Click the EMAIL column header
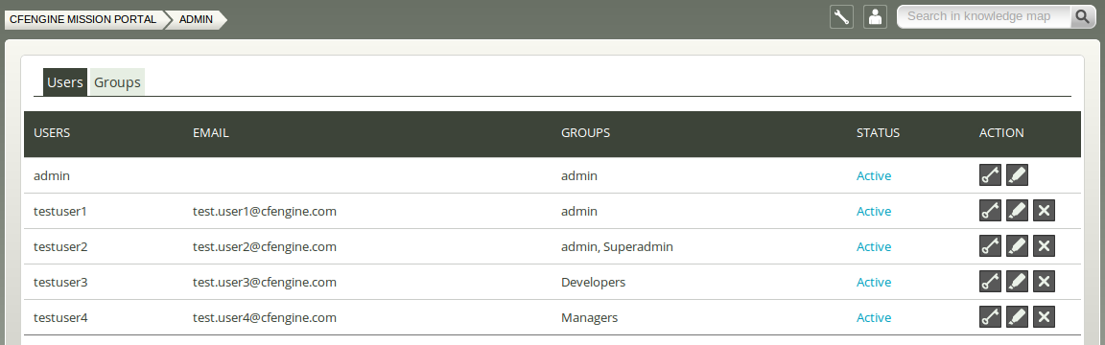Image resolution: width=1105 pixels, height=345 pixels. 211,132
